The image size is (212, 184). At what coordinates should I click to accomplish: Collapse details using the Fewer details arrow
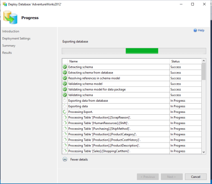65,159
